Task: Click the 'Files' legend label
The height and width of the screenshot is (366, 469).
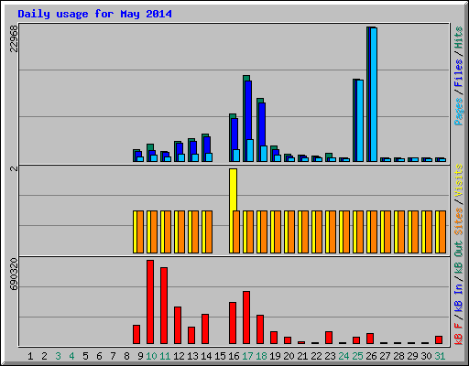Action: pyautogui.click(x=459, y=73)
